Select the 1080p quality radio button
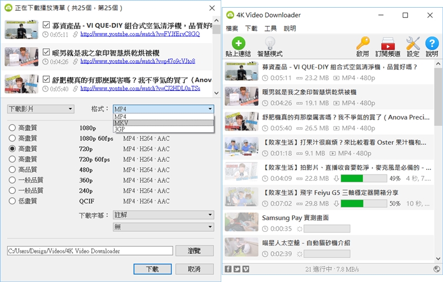 12,128
